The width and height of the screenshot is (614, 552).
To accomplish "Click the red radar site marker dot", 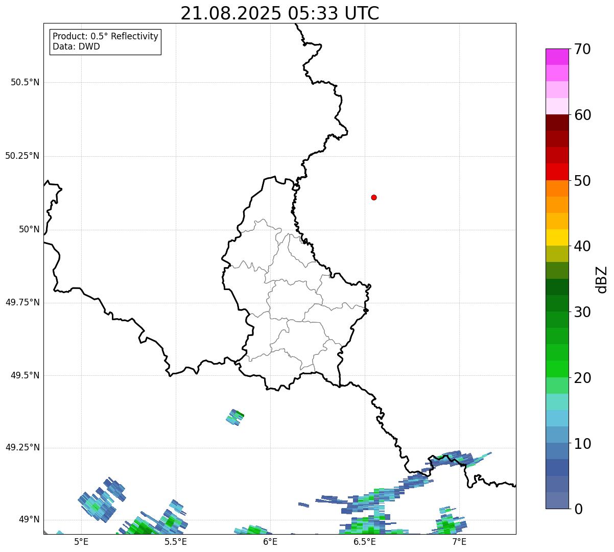I will pyautogui.click(x=374, y=197).
